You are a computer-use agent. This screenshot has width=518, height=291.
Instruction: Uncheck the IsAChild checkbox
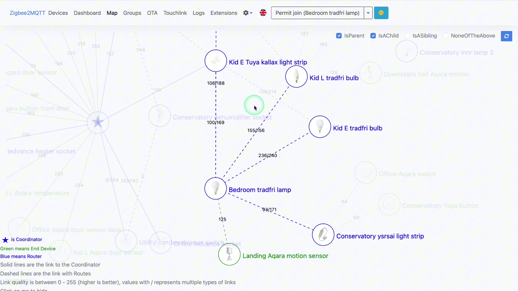[x=373, y=36]
